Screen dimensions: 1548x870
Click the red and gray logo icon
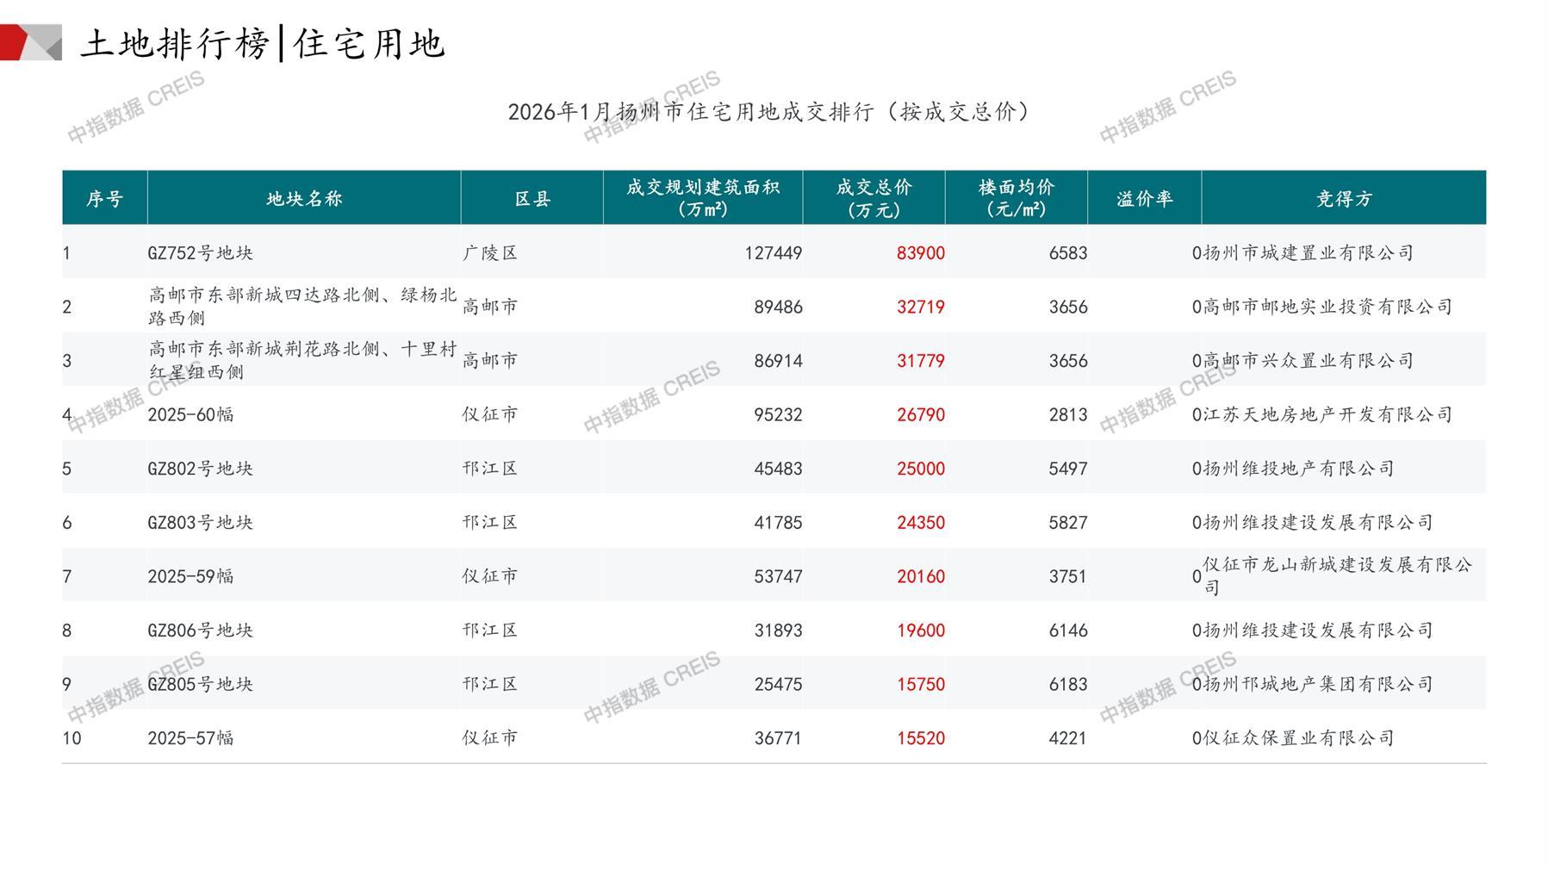tap(31, 42)
